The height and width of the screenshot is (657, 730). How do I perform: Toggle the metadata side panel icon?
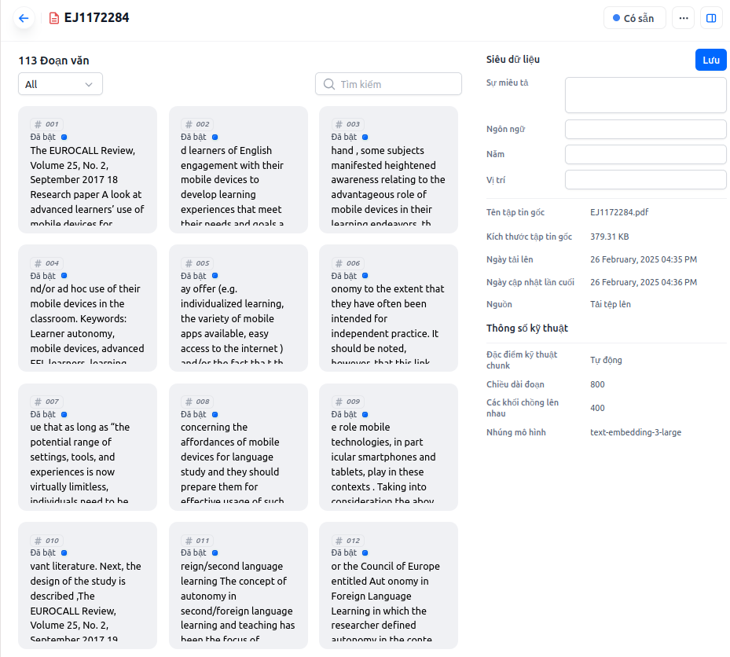(x=711, y=18)
